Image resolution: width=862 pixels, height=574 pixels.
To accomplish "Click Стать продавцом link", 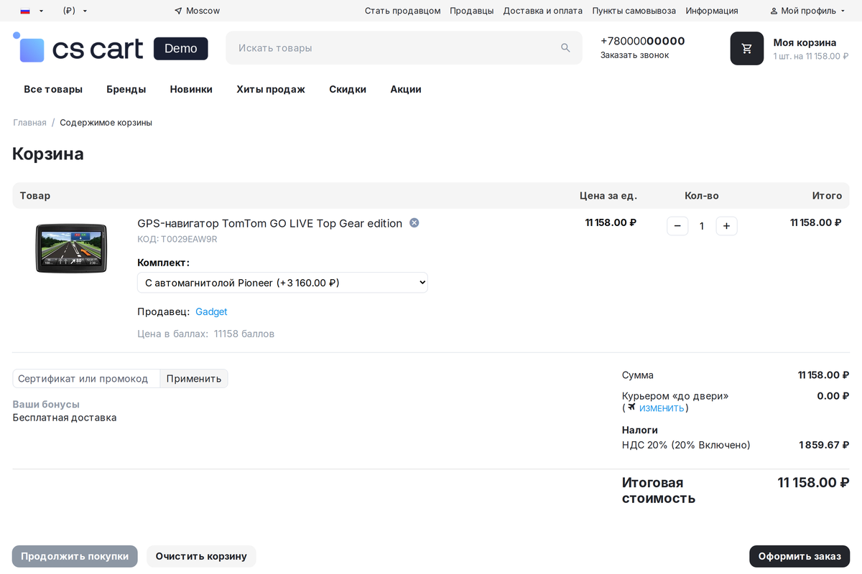I will tap(402, 11).
